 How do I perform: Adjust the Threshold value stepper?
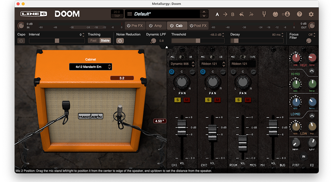click(x=223, y=34)
